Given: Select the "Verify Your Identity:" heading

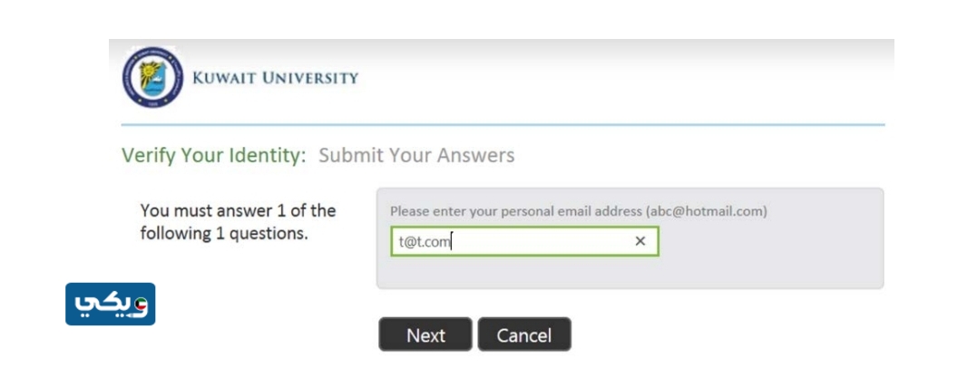Looking at the screenshot, I should [213, 156].
